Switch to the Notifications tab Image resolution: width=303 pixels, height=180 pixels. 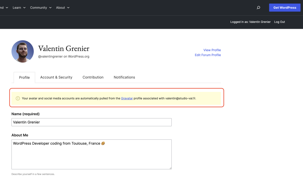pos(124,77)
